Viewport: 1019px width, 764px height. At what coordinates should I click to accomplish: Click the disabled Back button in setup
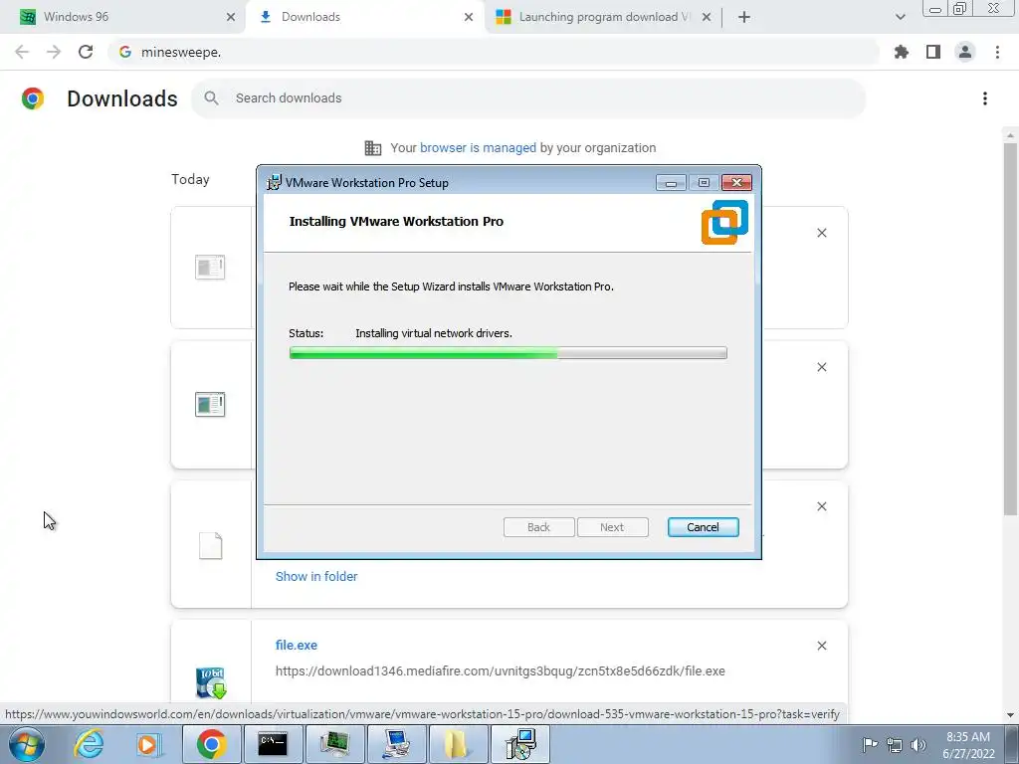[538, 527]
